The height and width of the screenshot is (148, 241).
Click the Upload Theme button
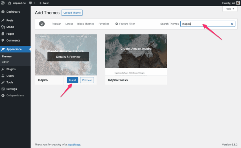[72, 13]
